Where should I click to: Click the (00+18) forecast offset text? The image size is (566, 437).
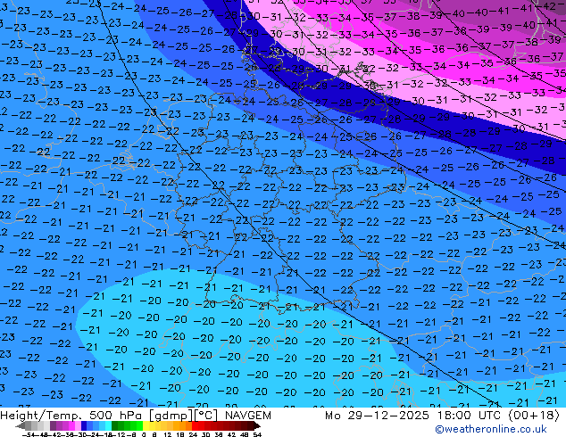(x=534, y=416)
